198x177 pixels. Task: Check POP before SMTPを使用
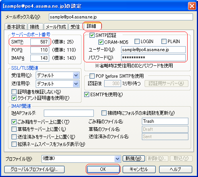(92, 76)
